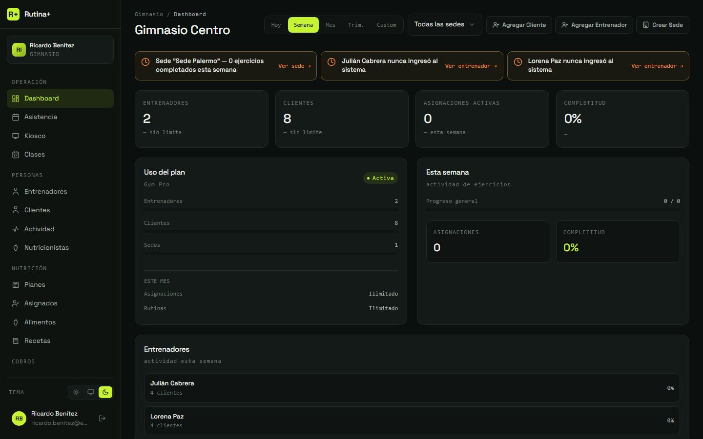Viewport: 703px width, 439px height.
Task: Open Ver entrenador link for Julián Cabrera
Action: click(x=471, y=66)
